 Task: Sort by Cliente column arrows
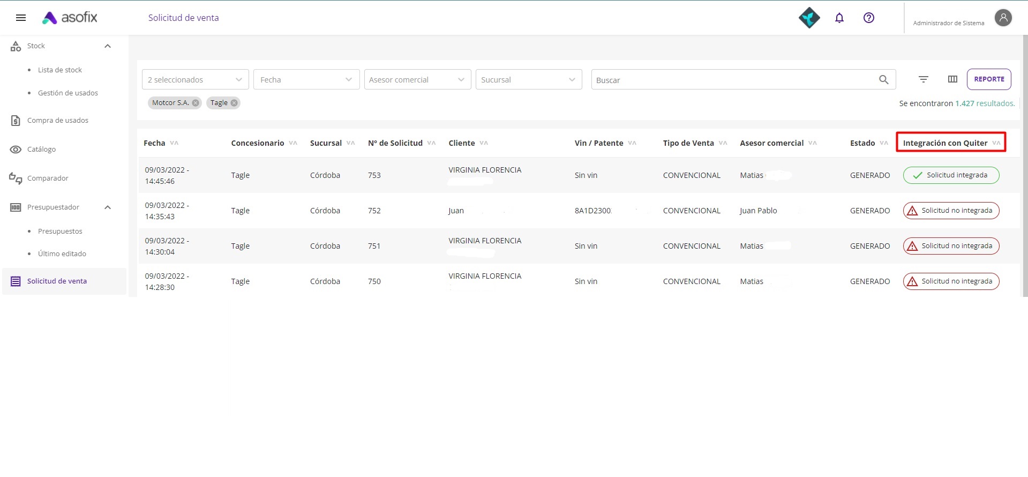tap(484, 143)
